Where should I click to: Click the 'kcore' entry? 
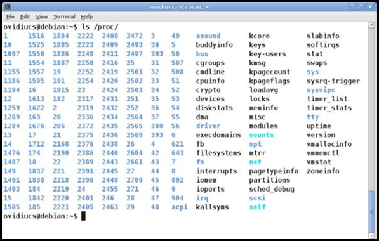coord(259,36)
